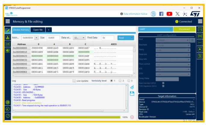The image size is (206, 125).
Task: Open the SWV viewer icon
Action: tap(200, 43)
